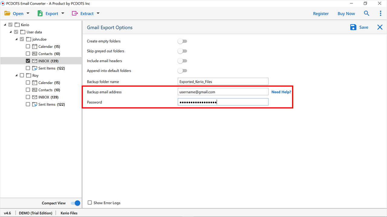387x217 pixels.
Task: Select Roy's INBOX (139) row label
Action: 48,97
